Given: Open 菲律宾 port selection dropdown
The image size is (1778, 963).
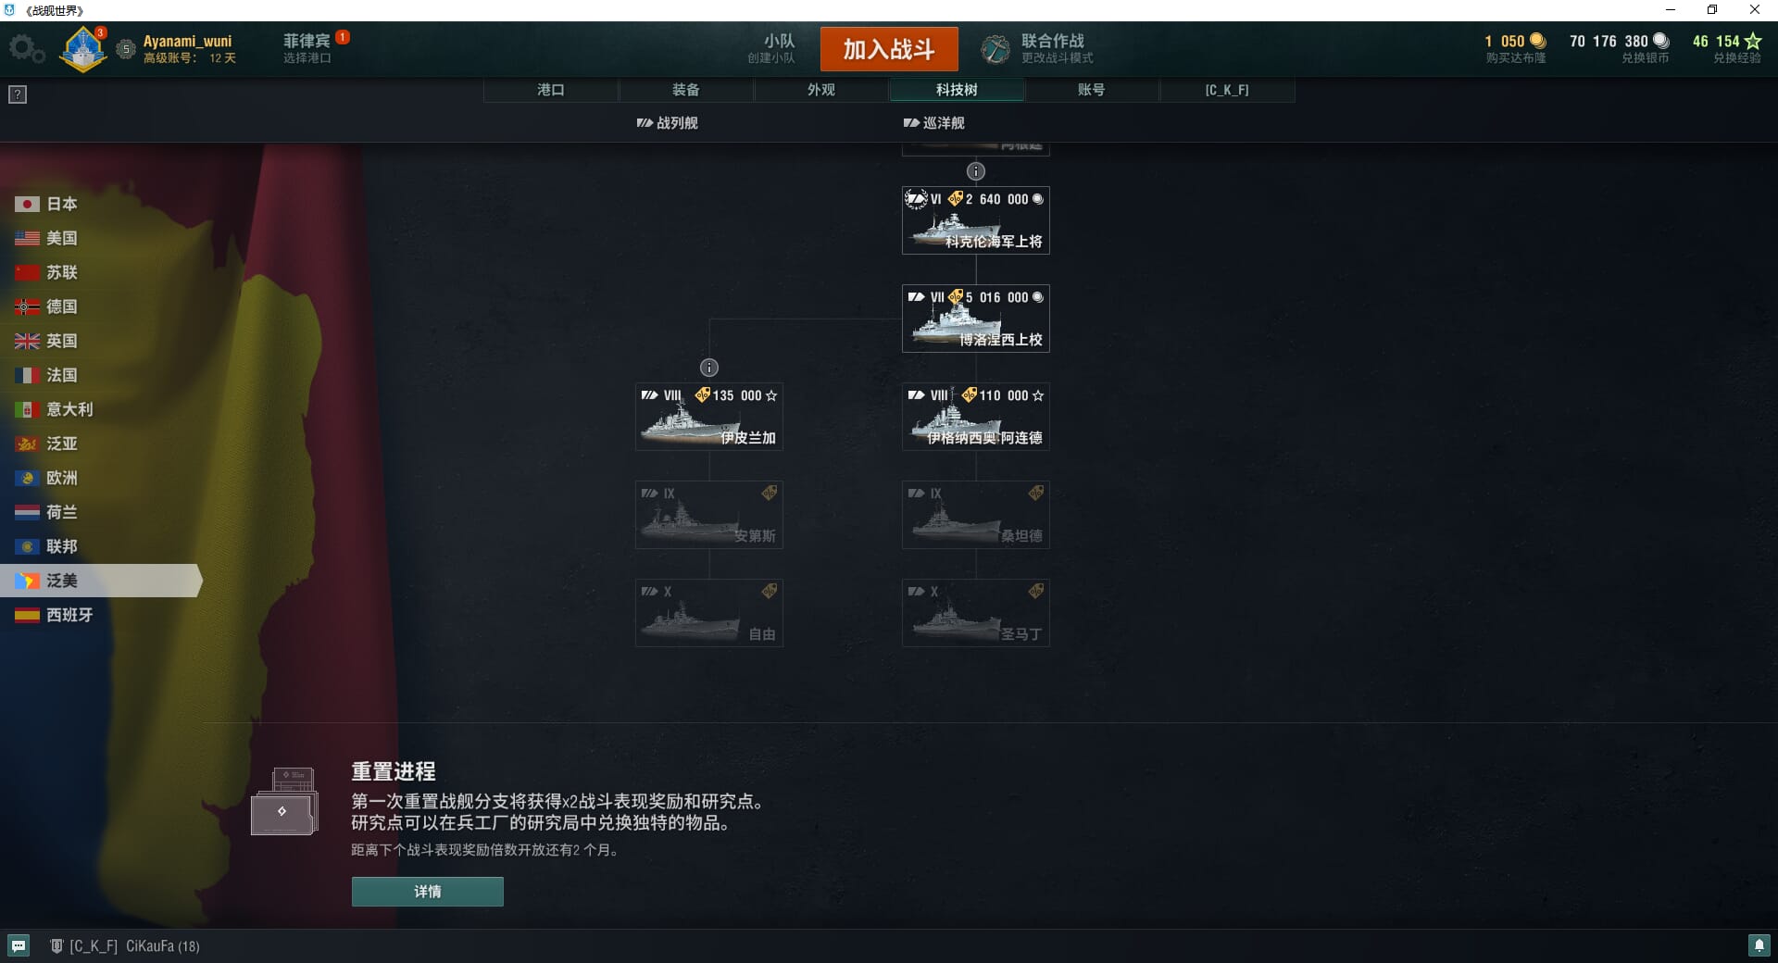Looking at the screenshot, I should coord(308,48).
